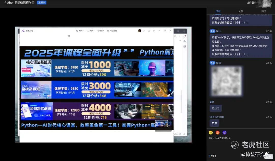The image size is (275, 161).
Task: Click the 当前登录 label at top right
Action: click(251, 3)
